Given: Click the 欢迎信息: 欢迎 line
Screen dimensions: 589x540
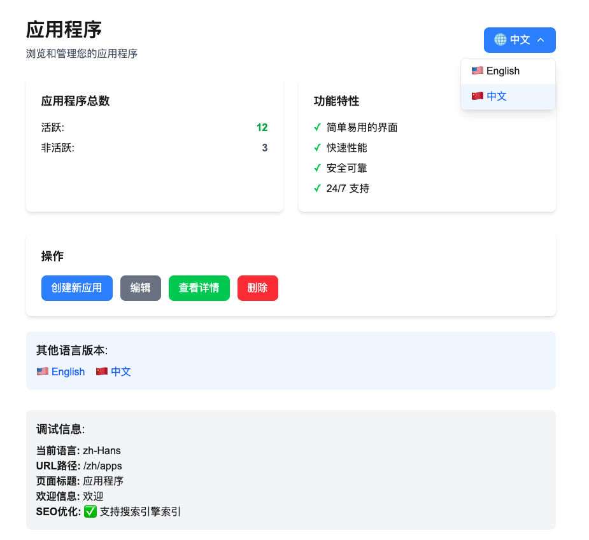Looking at the screenshot, I should pos(70,497).
